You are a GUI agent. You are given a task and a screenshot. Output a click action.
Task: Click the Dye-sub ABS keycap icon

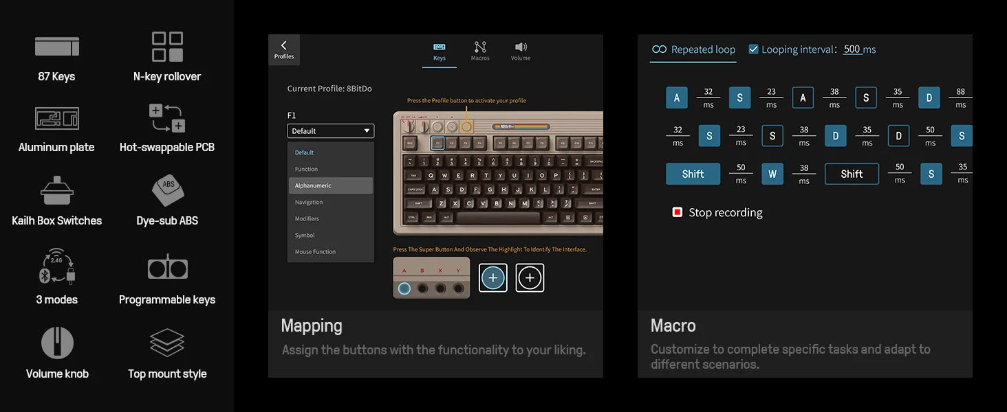pos(166,190)
